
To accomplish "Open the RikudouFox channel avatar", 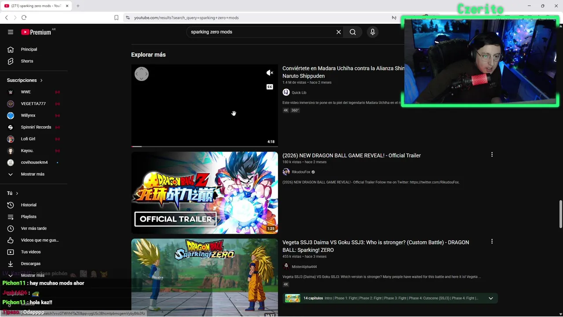I will pos(286,172).
